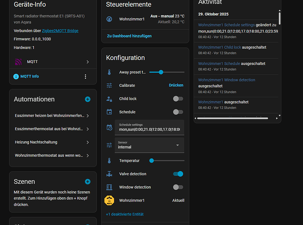
Task: Open Esszimmer heizen bei Wohnzimmerfen automation
Action: click(52, 116)
